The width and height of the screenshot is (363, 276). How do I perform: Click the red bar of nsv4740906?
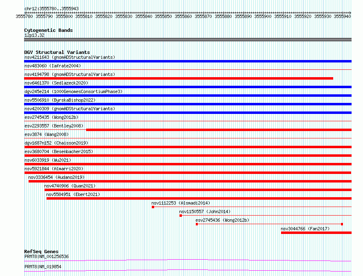(x=198, y=190)
